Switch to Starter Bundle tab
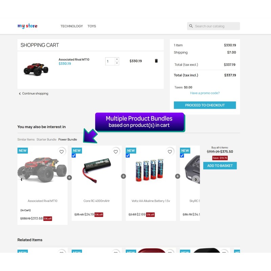 click(x=46, y=140)
